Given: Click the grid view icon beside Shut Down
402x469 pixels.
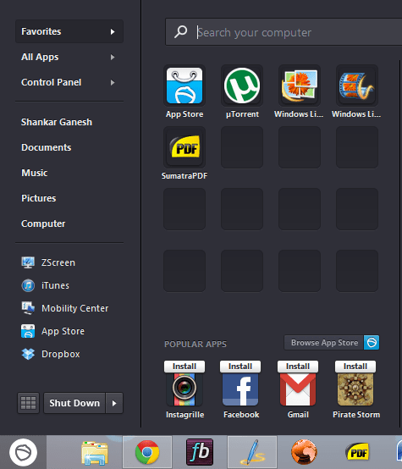Looking at the screenshot, I should click(x=28, y=403).
